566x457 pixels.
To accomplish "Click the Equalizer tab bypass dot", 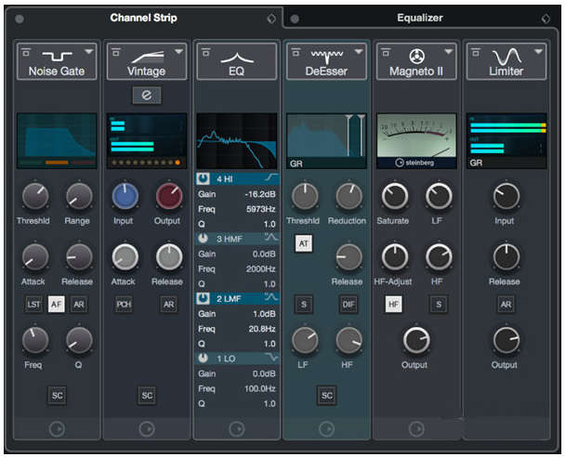I will [x=295, y=19].
